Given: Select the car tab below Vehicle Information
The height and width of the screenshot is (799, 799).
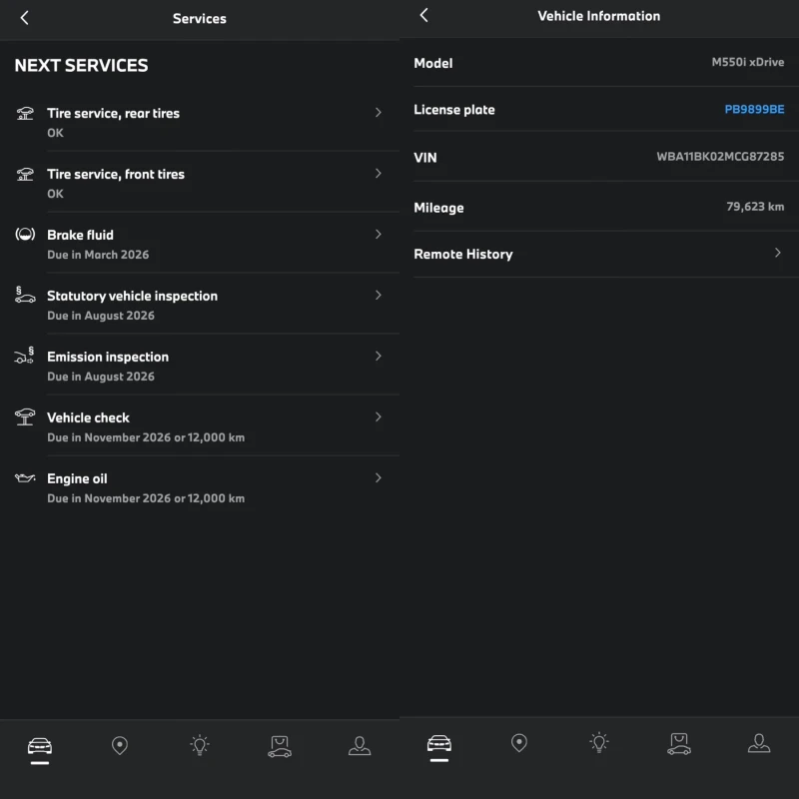Looking at the screenshot, I should tap(439, 744).
